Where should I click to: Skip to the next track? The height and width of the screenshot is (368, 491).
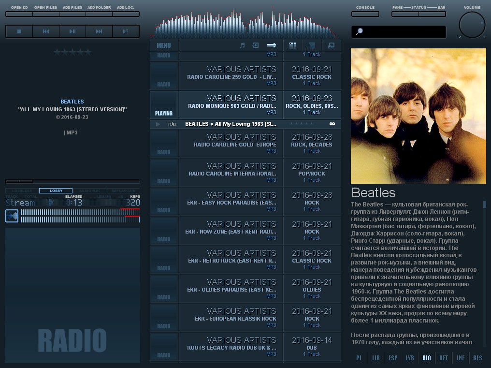click(99, 31)
